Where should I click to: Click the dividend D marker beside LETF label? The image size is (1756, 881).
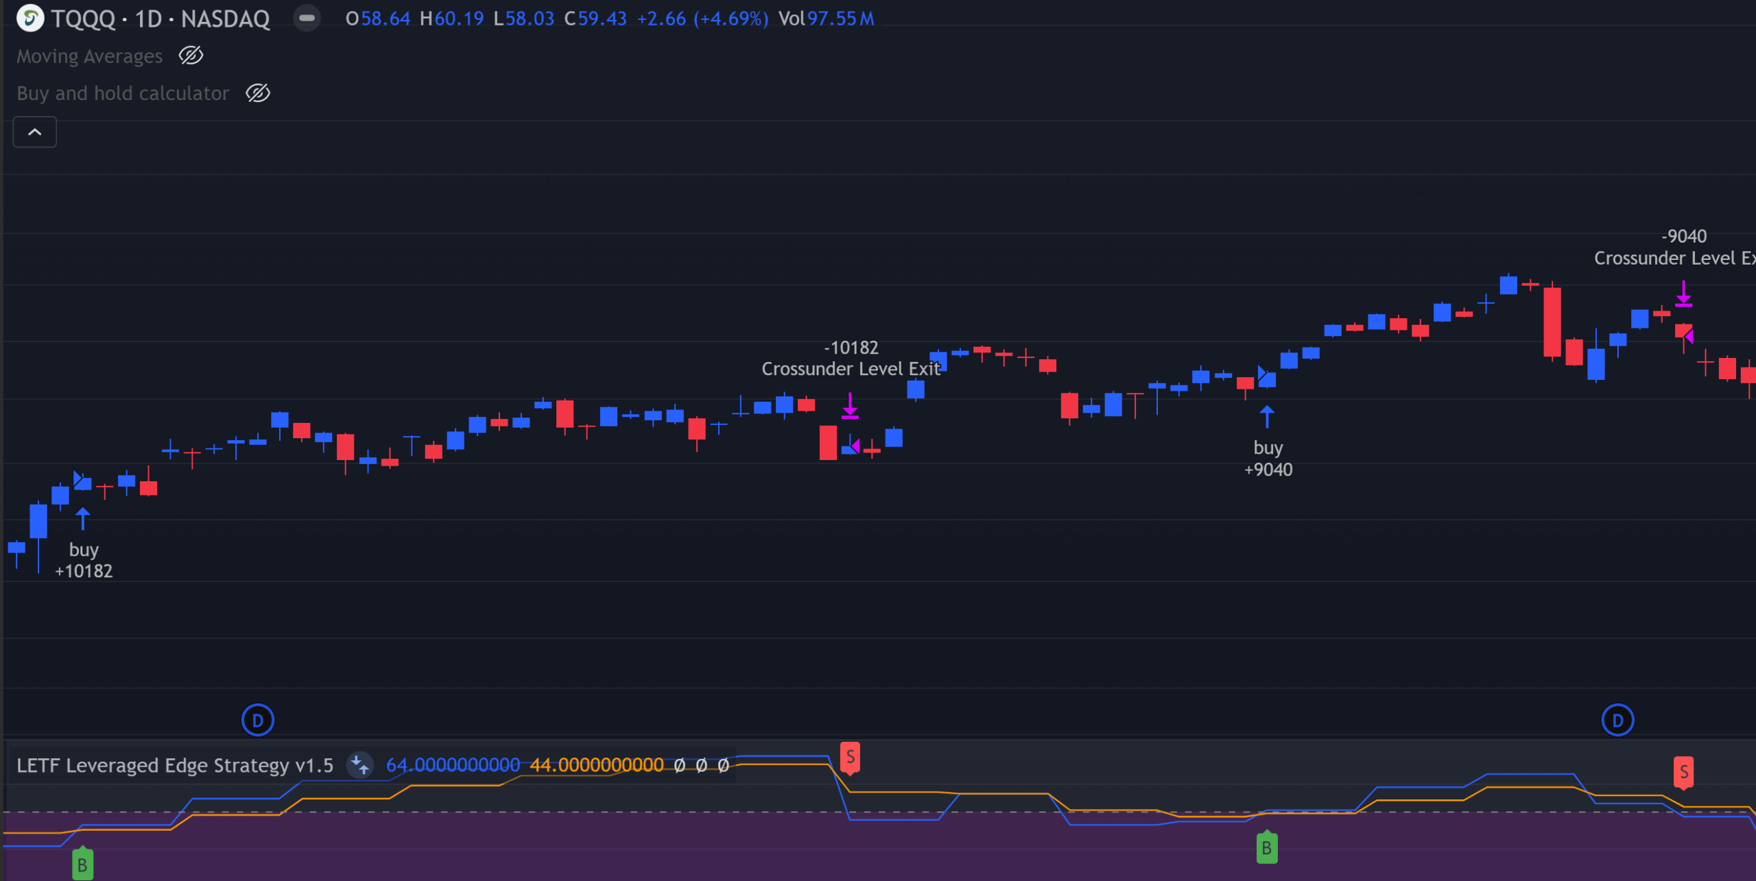(x=258, y=720)
